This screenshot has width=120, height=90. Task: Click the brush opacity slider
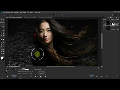[25, 74]
